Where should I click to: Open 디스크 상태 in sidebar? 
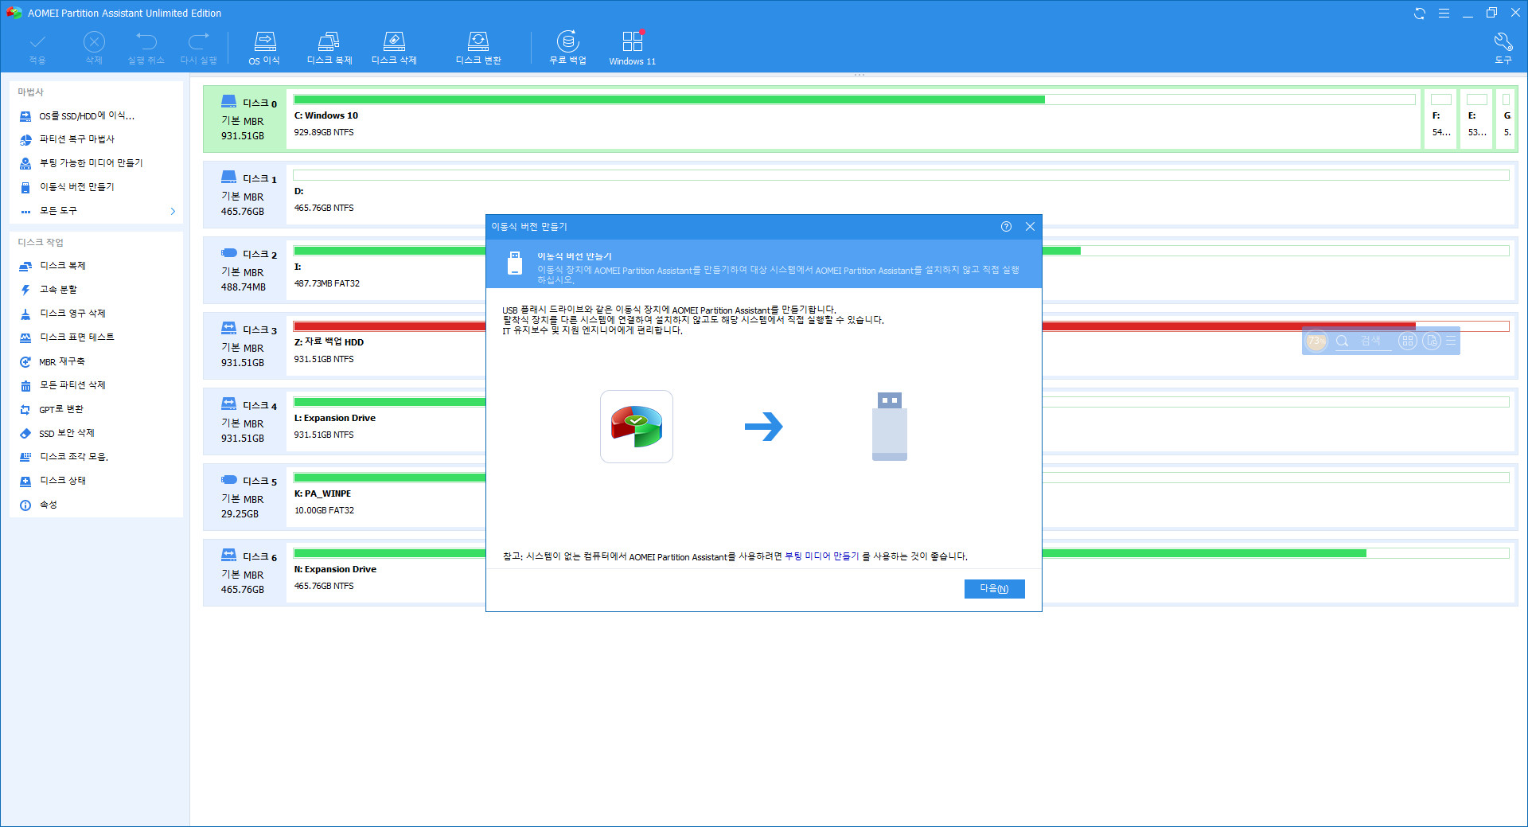pyautogui.click(x=63, y=481)
